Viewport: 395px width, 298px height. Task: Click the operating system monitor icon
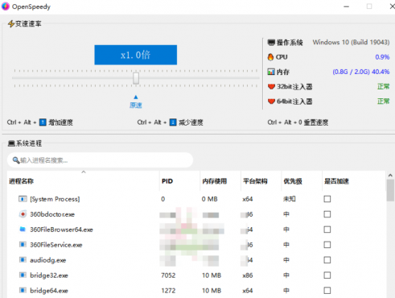point(271,43)
